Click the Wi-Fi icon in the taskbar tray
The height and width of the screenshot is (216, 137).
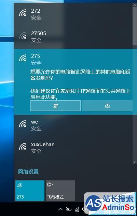[77, 209]
